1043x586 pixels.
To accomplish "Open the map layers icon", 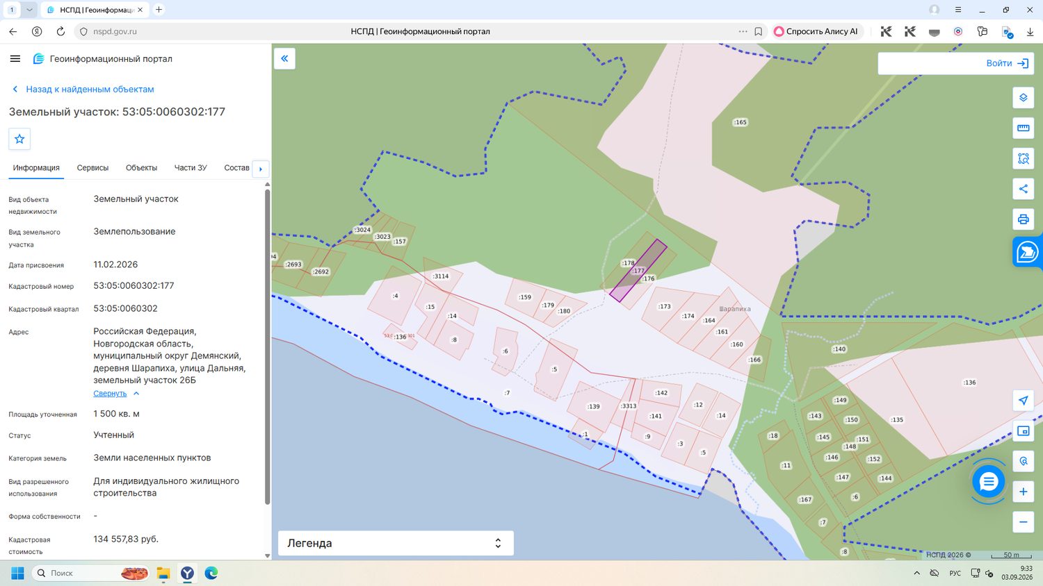I will point(1023,98).
